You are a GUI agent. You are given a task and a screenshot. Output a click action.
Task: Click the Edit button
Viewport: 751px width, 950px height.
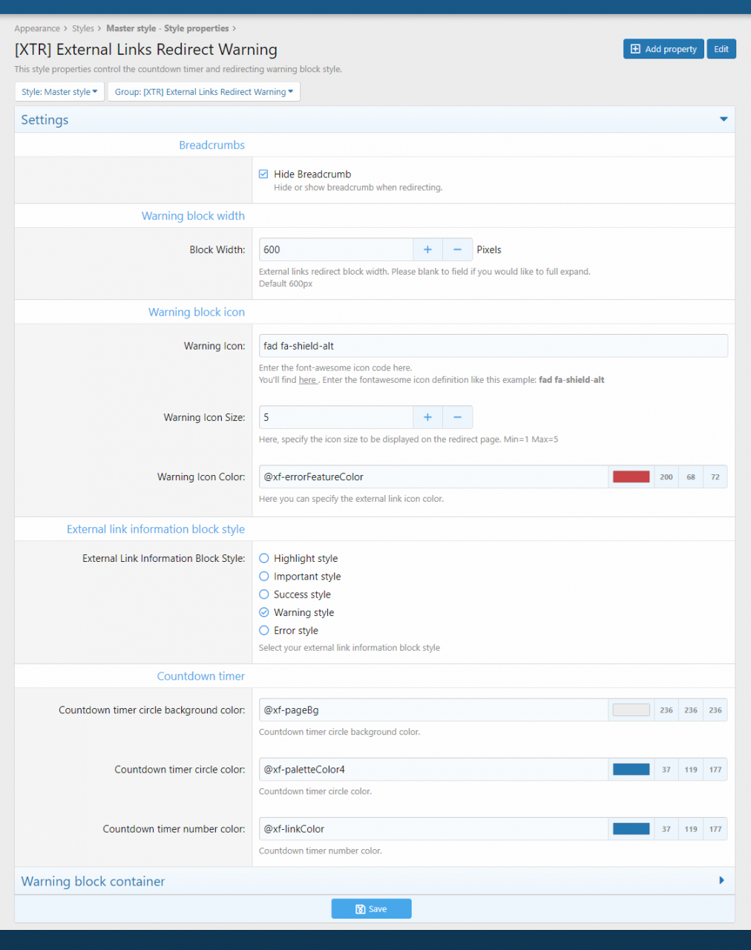point(721,49)
